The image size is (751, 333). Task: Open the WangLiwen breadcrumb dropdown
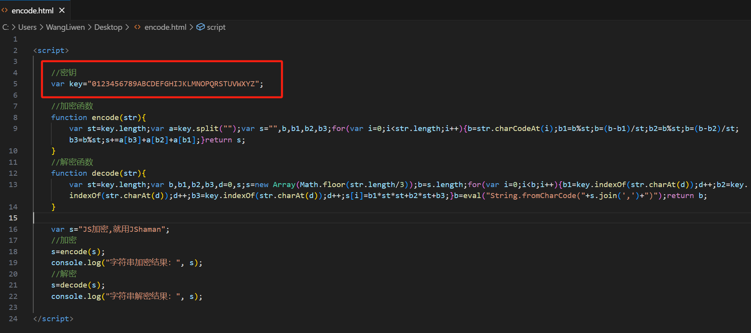pyautogui.click(x=65, y=27)
